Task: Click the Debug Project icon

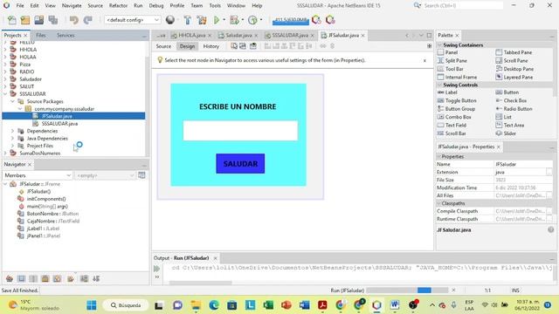Action: click(x=234, y=20)
